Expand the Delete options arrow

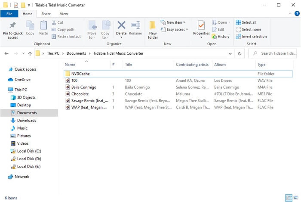point(121,37)
